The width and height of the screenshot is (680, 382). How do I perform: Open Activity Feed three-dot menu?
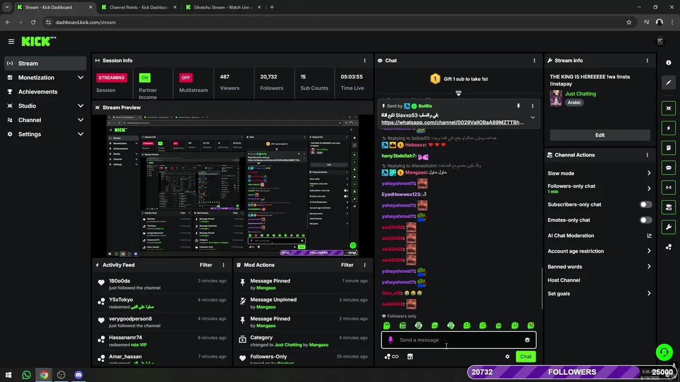pos(223,265)
